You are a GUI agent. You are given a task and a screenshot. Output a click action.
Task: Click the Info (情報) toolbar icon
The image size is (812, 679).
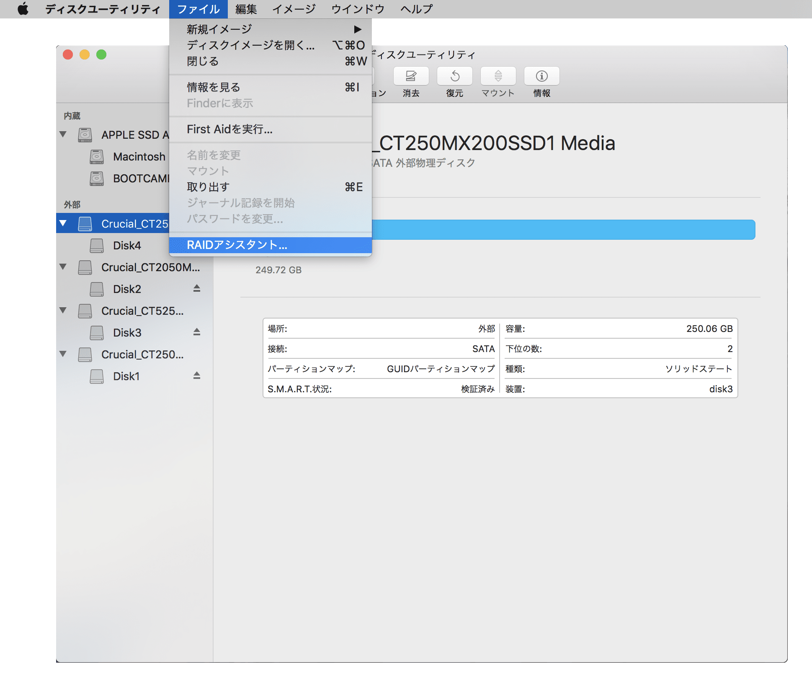point(541,76)
